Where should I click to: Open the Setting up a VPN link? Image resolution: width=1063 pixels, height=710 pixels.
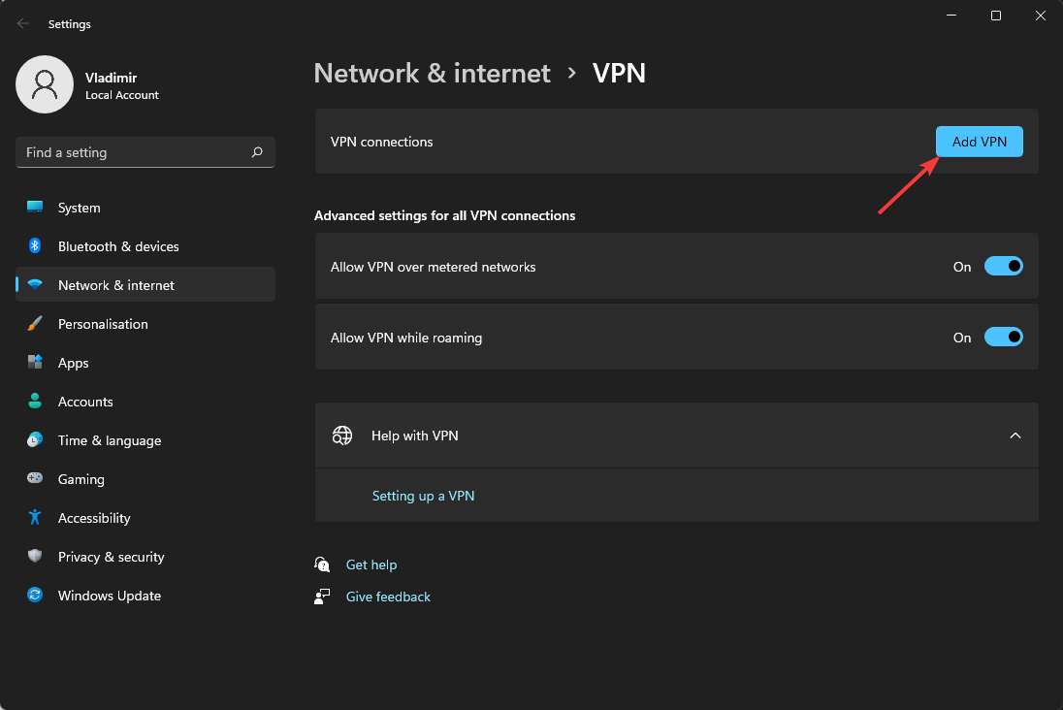(x=423, y=496)
